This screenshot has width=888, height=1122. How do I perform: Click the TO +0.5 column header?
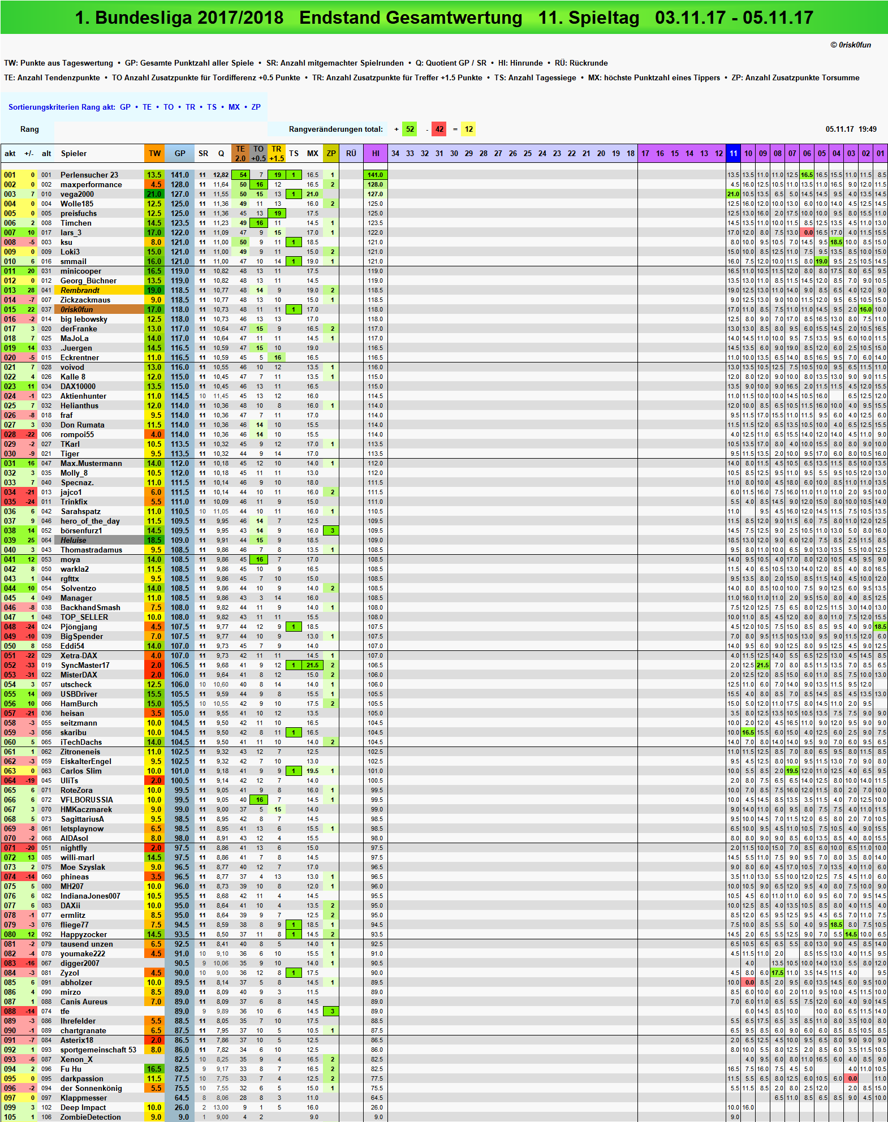pyautogui.click(x=258, y=153)
